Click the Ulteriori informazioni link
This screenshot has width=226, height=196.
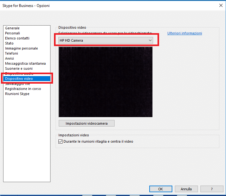point(184,33)
